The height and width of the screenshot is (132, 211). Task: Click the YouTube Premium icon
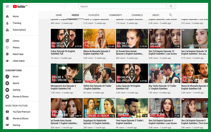tap(7, 112)
